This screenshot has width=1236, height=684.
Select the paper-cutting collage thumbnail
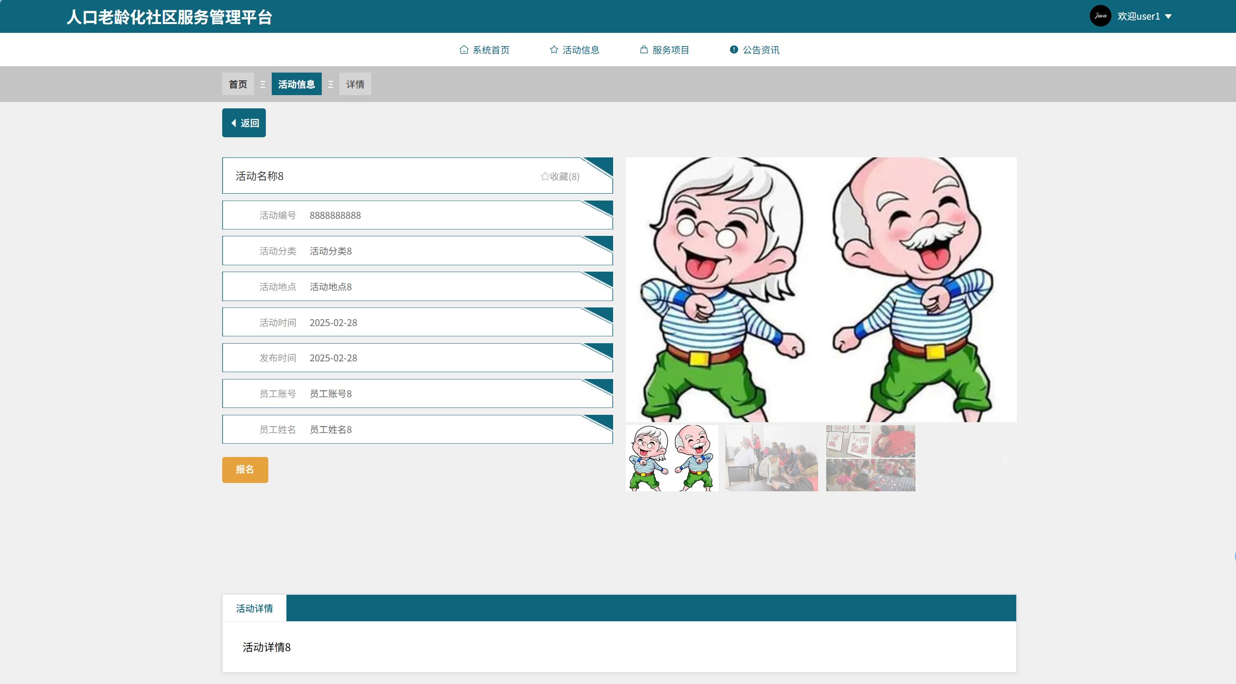click(870, 458)
